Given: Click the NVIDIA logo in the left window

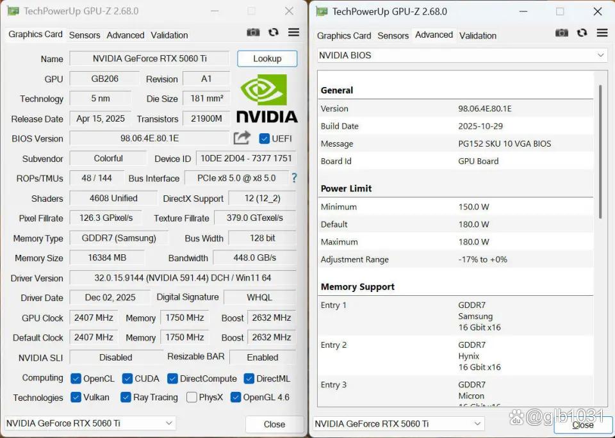Looking at the screenshot, I should coord(266,98).
